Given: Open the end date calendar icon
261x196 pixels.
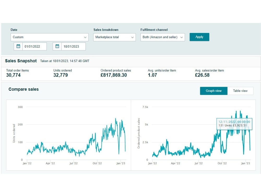Looking at the screenshot, I should click(57, 46).
